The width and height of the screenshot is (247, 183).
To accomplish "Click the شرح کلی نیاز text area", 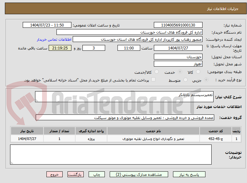I will 124,97.
